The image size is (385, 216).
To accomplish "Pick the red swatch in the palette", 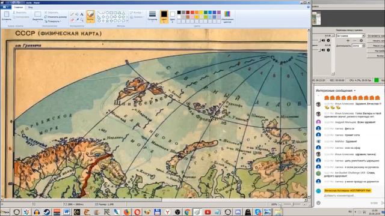I will click(x=192, y=13).
